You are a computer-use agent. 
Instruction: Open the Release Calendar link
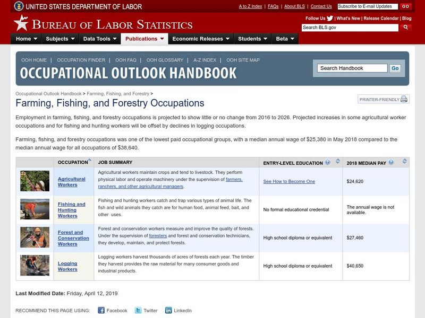click(x=381, y=19)
